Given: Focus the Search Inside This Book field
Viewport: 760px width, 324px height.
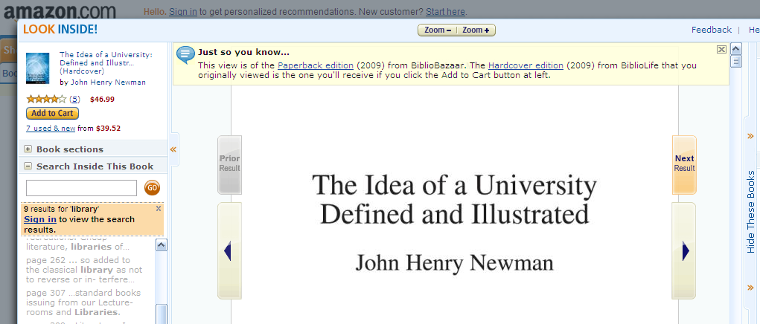Looking at the screenshot, I should pyautogui.click(x=81, y=188).
